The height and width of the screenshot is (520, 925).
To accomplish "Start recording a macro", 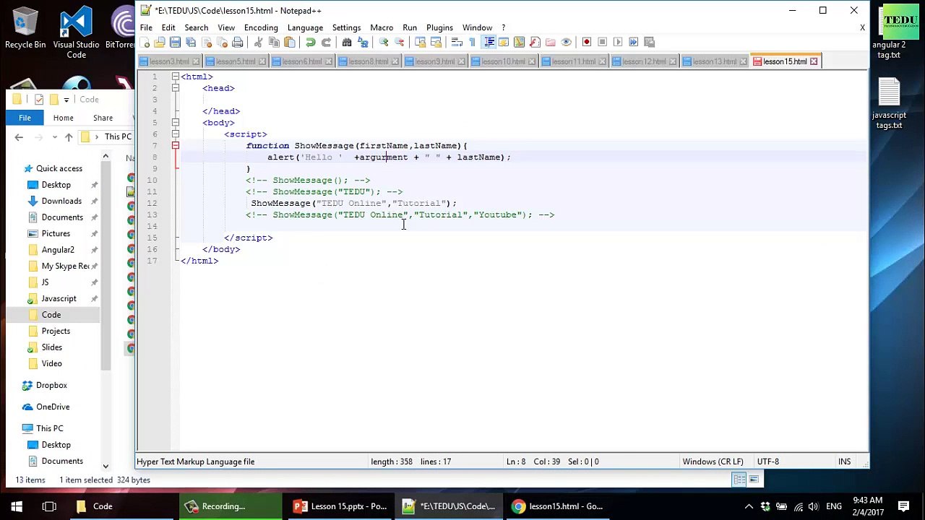I will pos(587,43).
